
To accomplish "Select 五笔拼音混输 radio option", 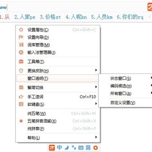I will pyautogui.click(x=58, y=121).
